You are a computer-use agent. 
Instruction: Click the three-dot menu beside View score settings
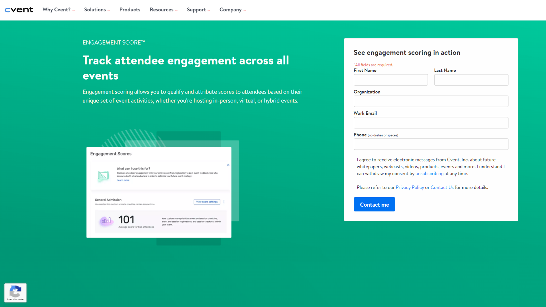click(224, 202)
